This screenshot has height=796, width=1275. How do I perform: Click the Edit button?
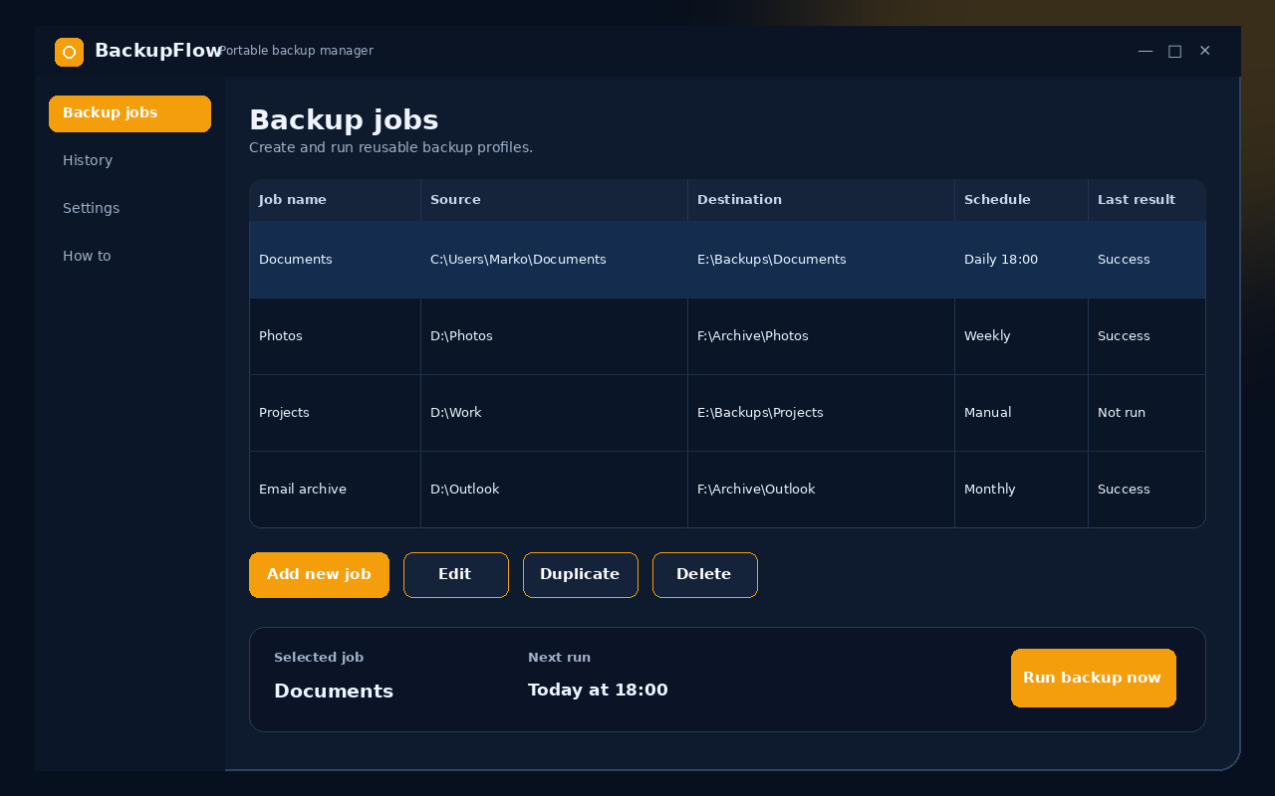[x=455, y=575]
